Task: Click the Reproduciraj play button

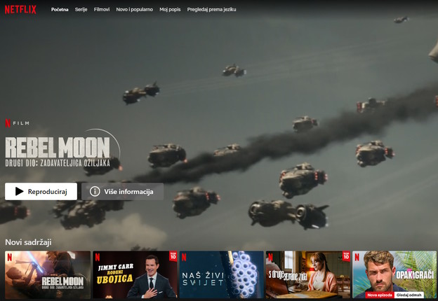Action: click(41, 192)
